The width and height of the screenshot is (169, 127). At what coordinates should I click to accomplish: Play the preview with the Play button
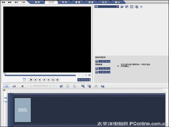tap(31, 80)
